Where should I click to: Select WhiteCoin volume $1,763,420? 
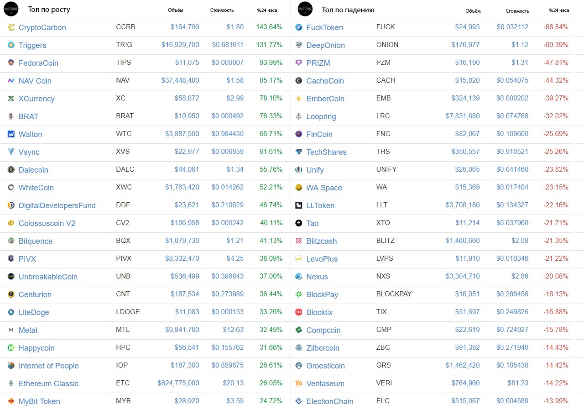coord(182,187)
